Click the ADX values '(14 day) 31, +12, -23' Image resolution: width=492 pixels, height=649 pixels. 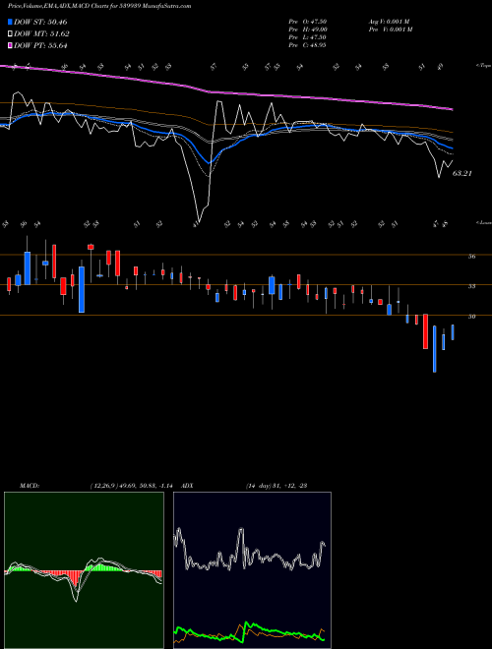tap(276, 485)
